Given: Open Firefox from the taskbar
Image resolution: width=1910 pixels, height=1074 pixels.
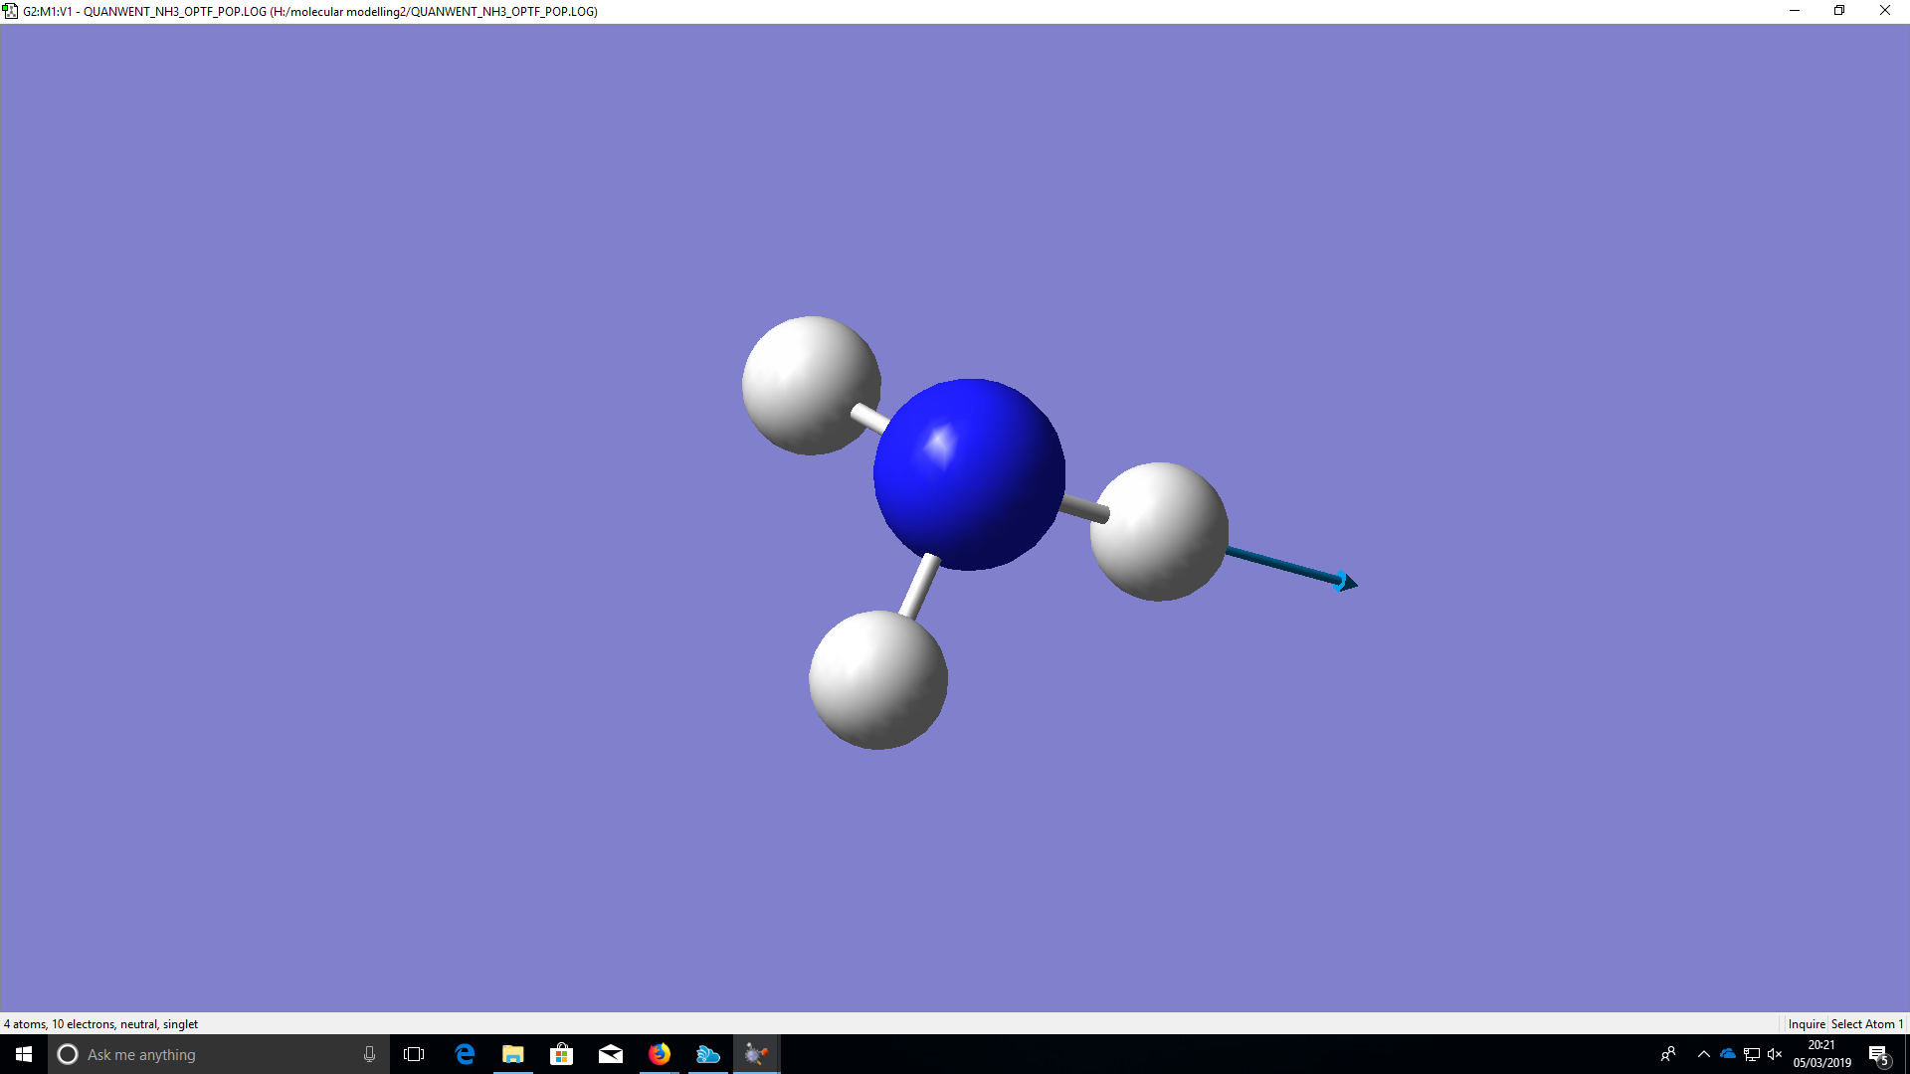Looking at the screenshot, I should pos(660,1054).
